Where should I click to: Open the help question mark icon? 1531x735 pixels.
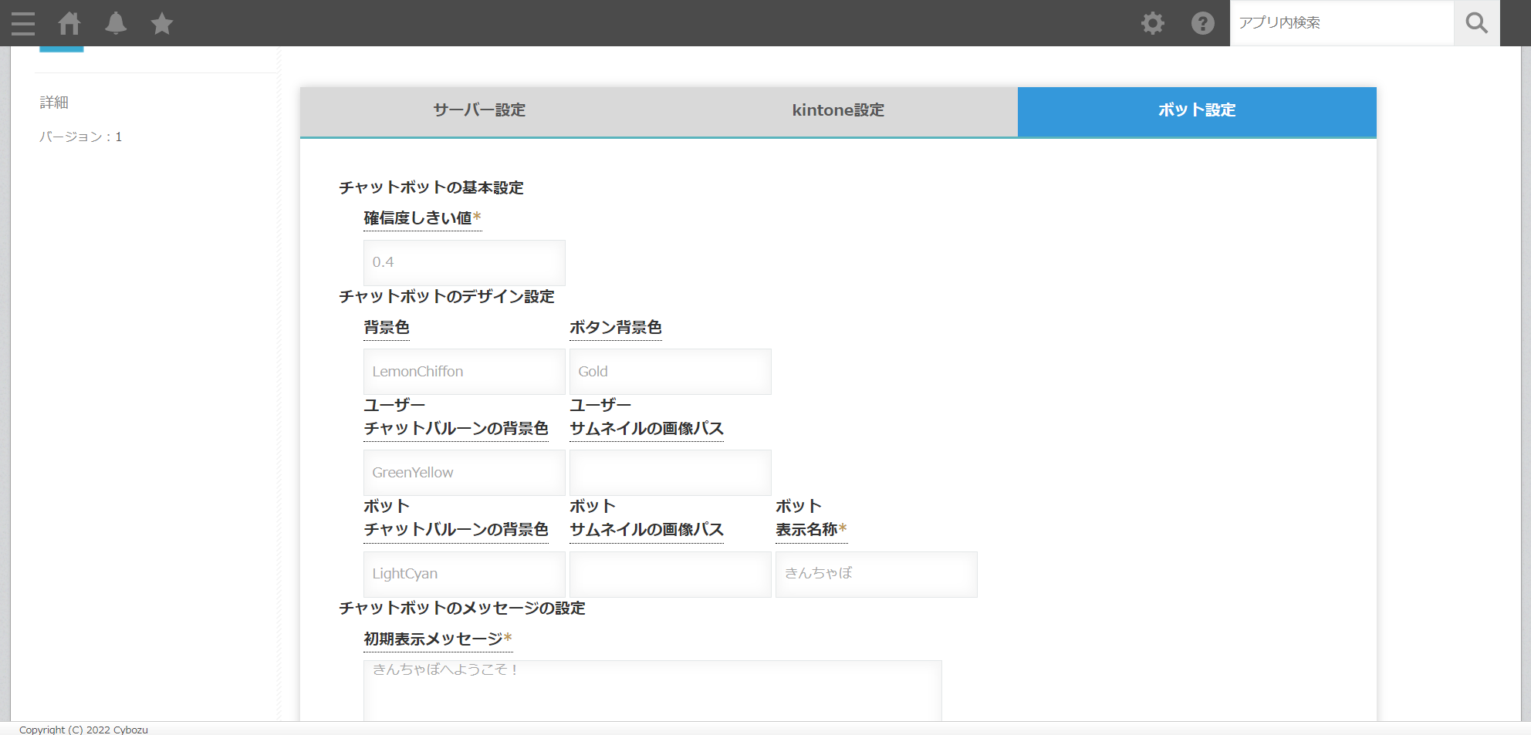point(1202,23)
